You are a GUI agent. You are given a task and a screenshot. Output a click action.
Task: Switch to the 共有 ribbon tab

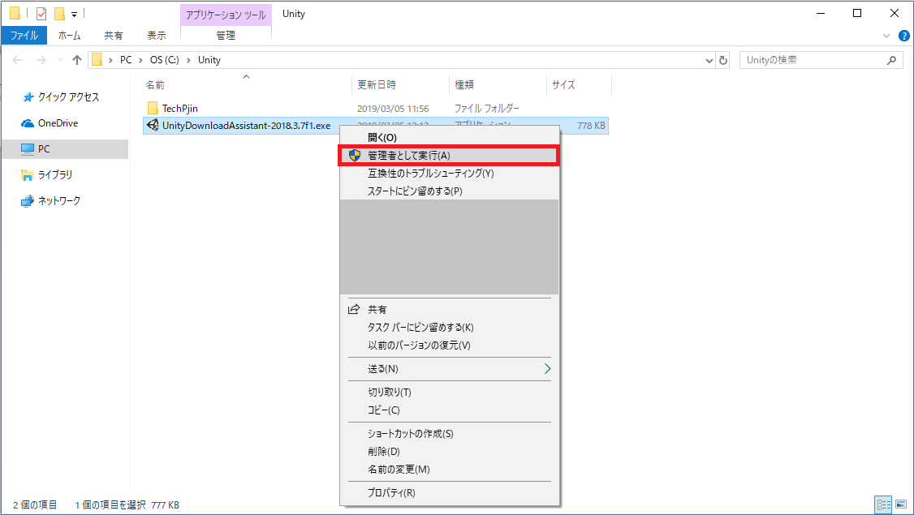pyautogui.click(x=113, y=36)
